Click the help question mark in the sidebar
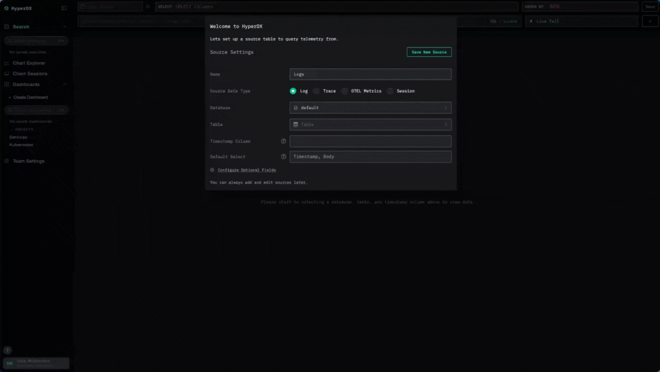Screen dimensions: 660x372 click(8, 350)
